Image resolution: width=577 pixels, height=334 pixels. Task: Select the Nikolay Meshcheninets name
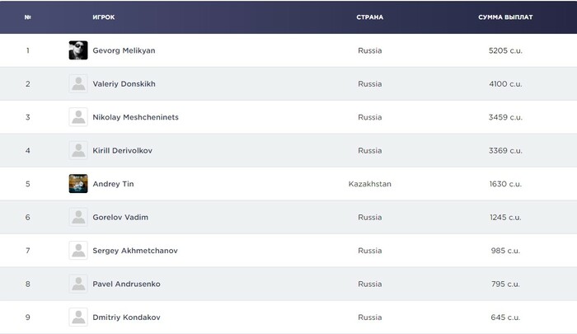pyautogui.click(x=135, y=117)
